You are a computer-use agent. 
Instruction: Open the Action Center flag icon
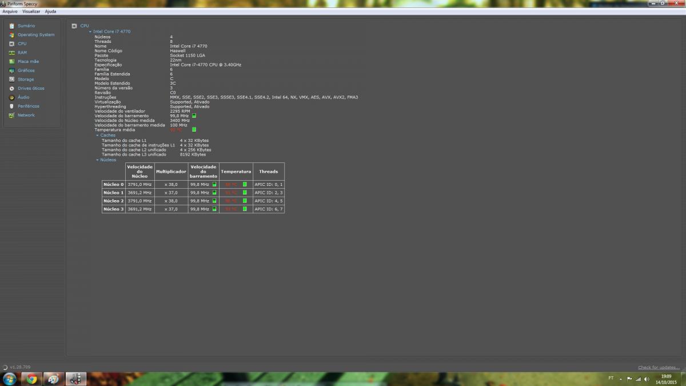tap(629, 379)
